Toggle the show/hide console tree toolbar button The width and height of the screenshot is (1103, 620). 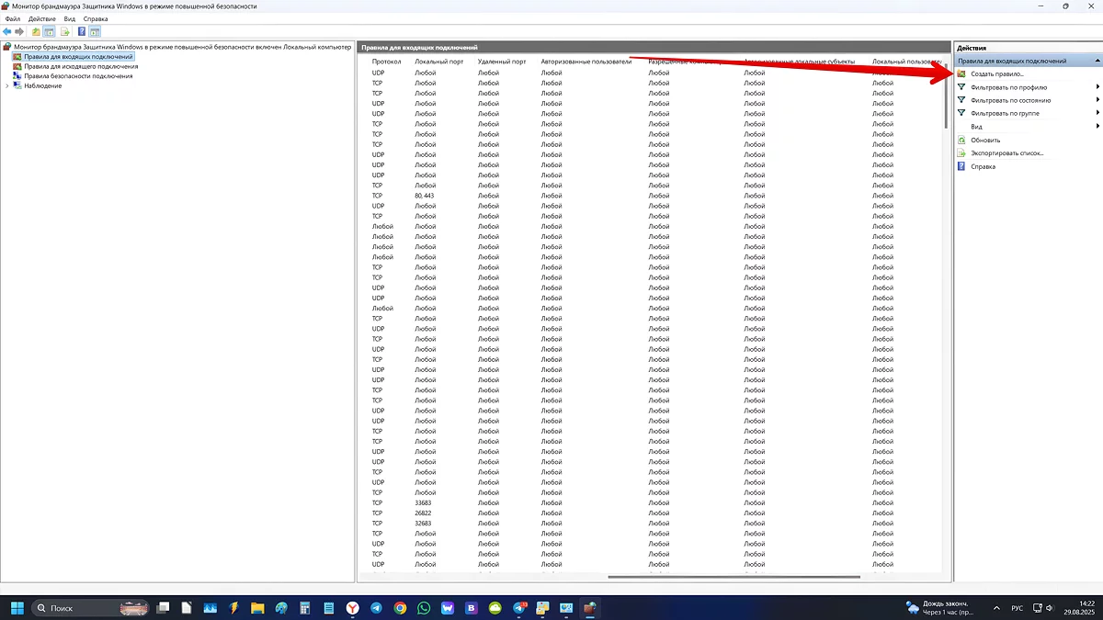coord(50,31)
